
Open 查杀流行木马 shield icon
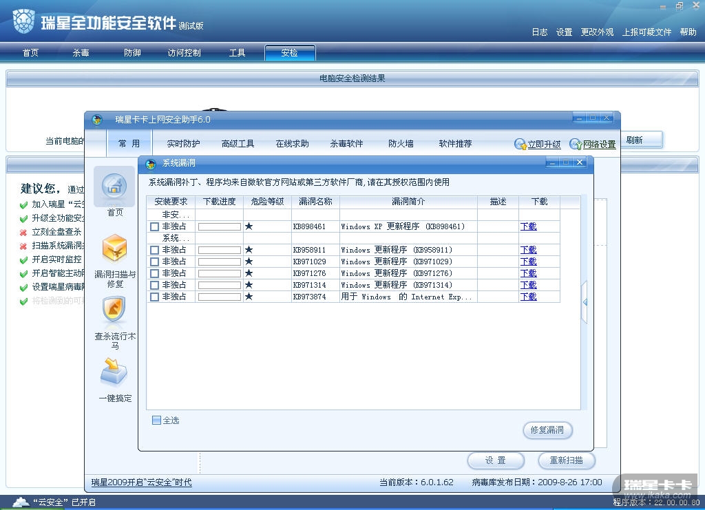click(114, 309)
